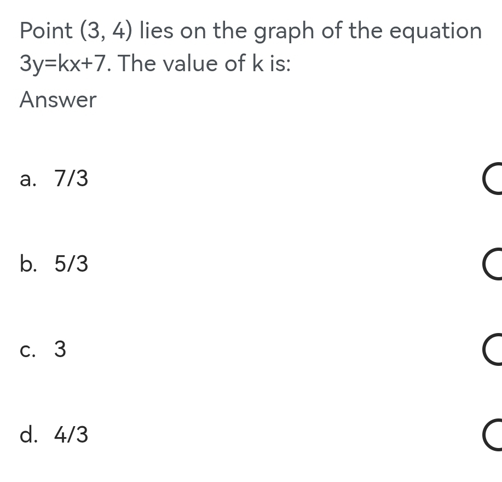Click the phrase The value of k is
The width and height of the screenshot is (502, 482).
204,64
